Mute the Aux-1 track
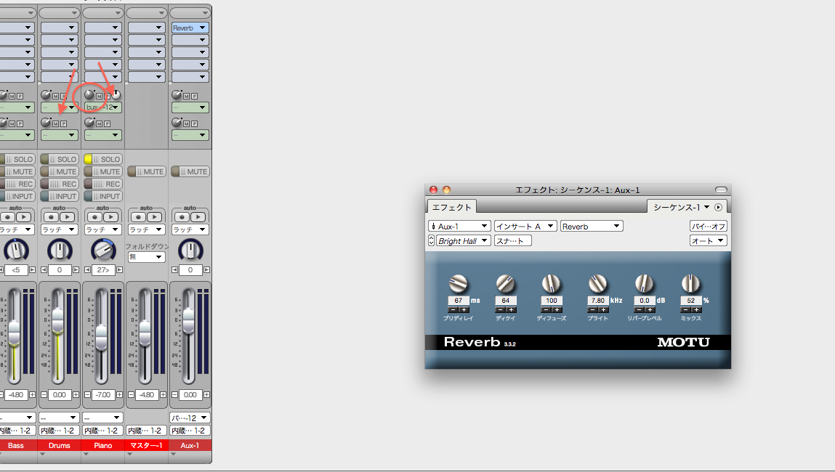Viewport: 835px width, 472px height. [x=190, y=171]
